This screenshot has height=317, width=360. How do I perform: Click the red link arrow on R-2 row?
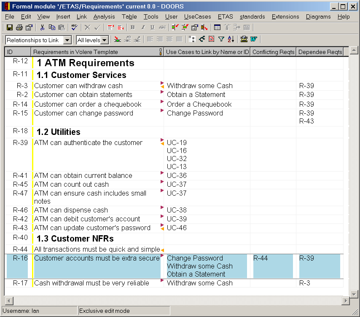click(162, 92)
